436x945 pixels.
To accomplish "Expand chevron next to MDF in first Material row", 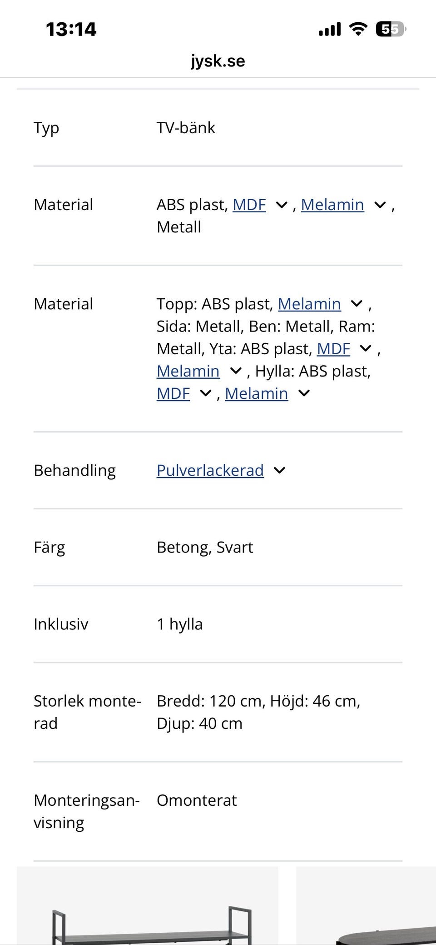I will point(282,205).
